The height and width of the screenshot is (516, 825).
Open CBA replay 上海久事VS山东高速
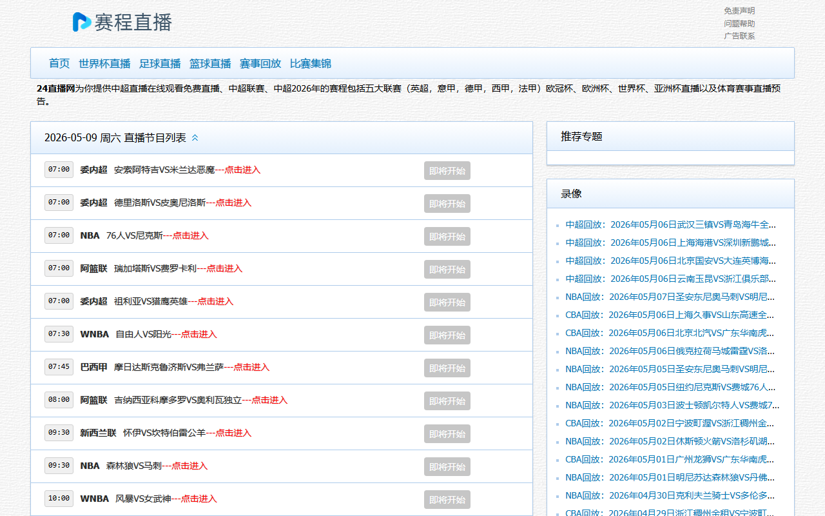tap(670, 315)
